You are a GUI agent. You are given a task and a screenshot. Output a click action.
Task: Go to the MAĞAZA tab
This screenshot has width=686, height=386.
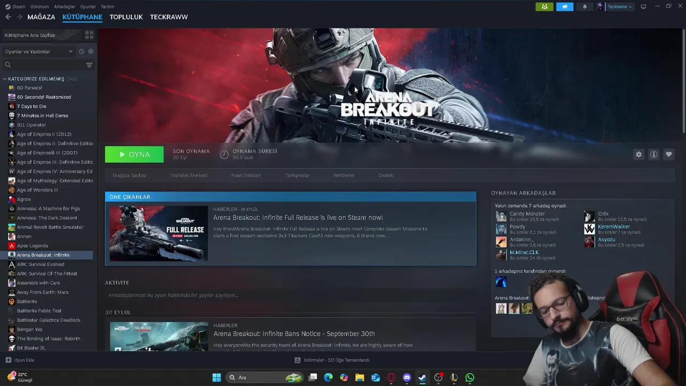pyautogui.click(x=41, y=17)
